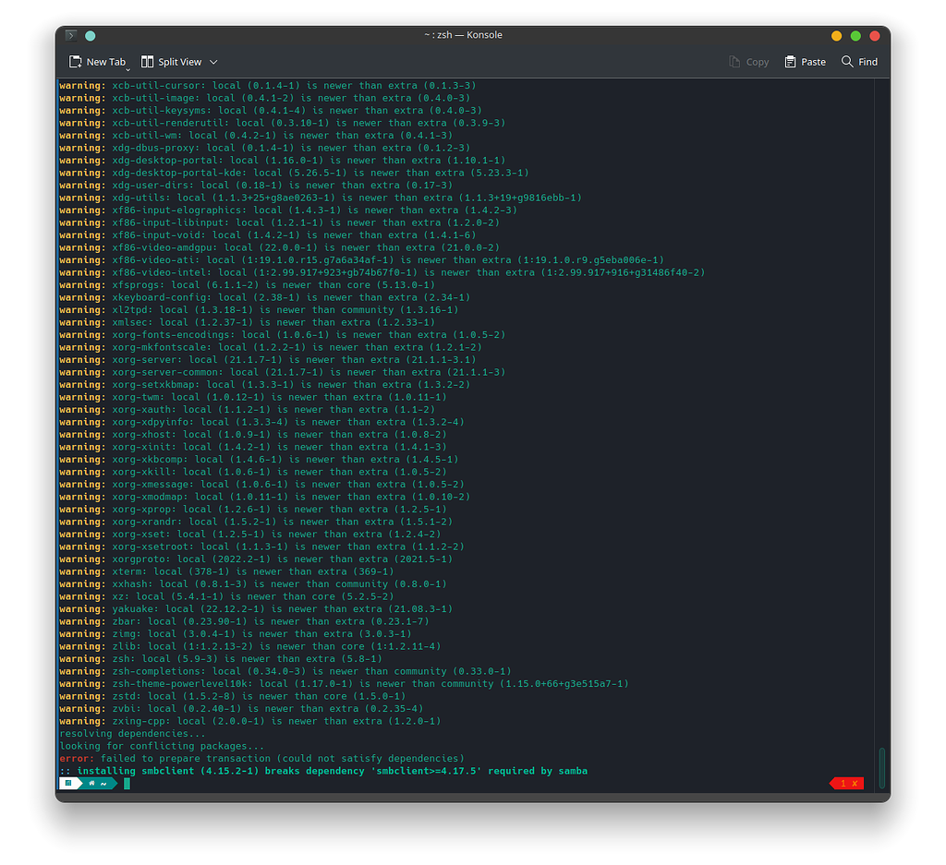Click the xorg-xinit warning line
Image resolution: width=946 pixels, height=865 pixels.
pos(253,447)
